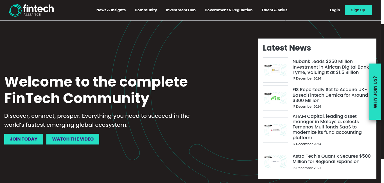Open the FIS logo news thumbnail
384x183 pixels.
pyautogui.click(x=275, y=98)
